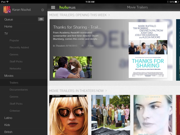Collapse the TV sidebar section
Screen dimensions: 180x135
pyautogui.click(x=6, y=33)
